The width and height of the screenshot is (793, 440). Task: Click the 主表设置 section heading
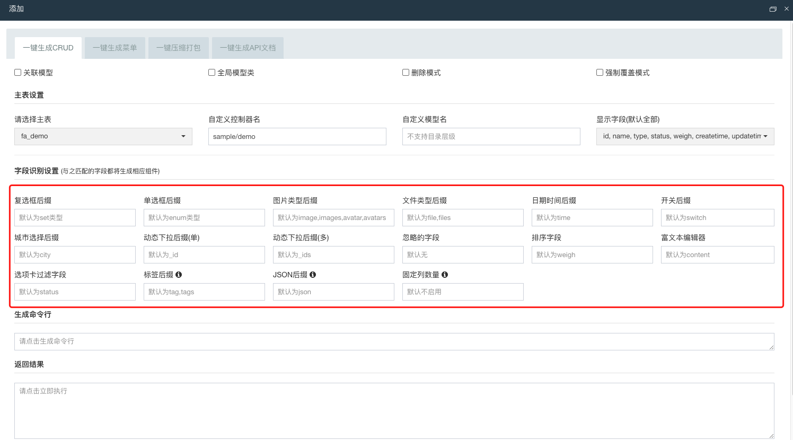tap(29, 95)
